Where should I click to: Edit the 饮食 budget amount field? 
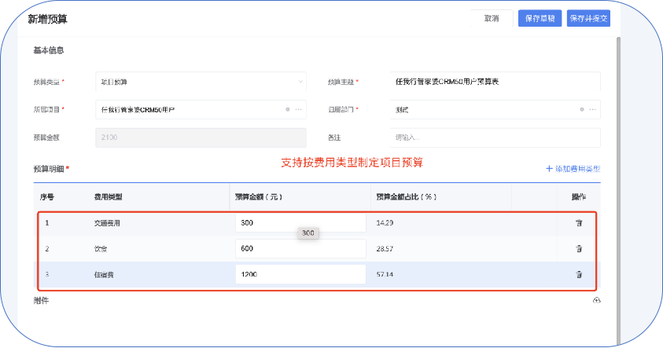[x=300, y=249]
